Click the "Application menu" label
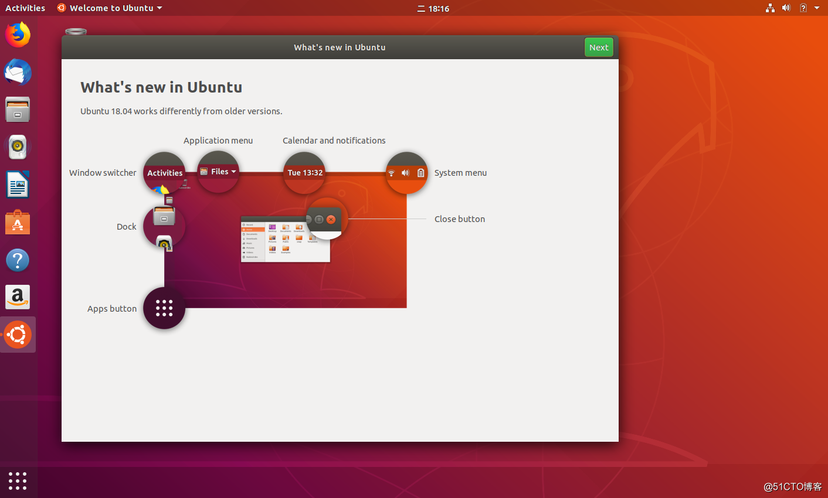 coord(218,141)
